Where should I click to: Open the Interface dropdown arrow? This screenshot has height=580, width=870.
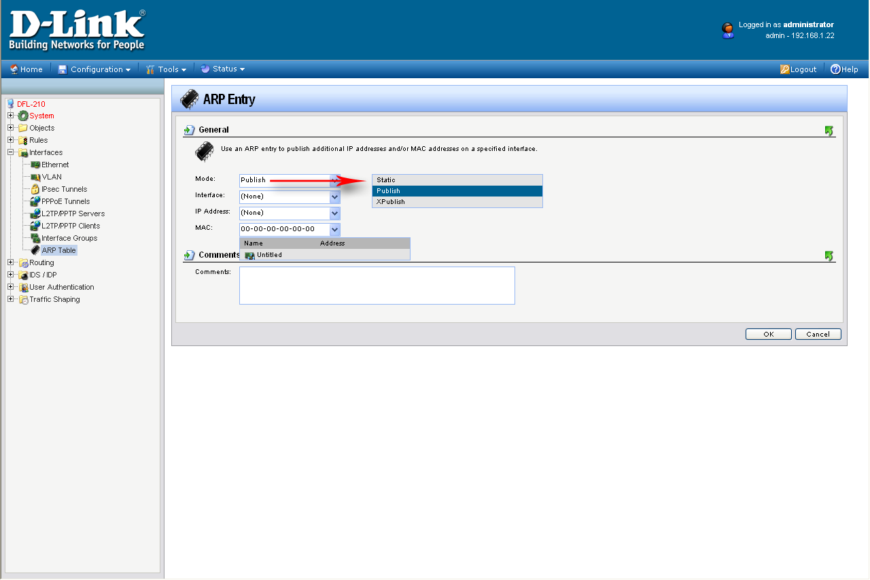pos(334,197)
